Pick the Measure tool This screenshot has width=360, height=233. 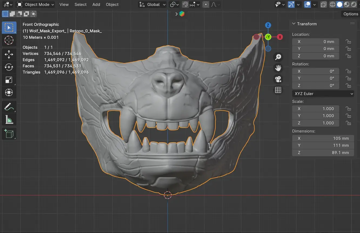[x=9, y=120]
